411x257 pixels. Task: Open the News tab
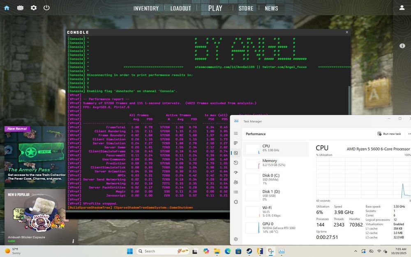(271, 8)
